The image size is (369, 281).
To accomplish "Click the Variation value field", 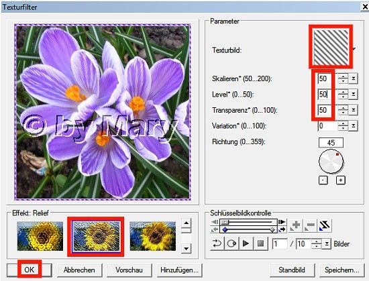I will pos(327,126).
